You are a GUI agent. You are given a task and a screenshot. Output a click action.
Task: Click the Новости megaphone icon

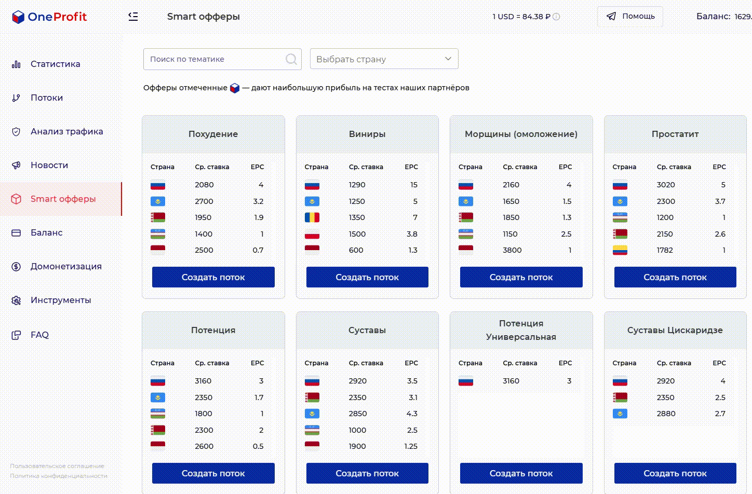[x=16, y=166]
